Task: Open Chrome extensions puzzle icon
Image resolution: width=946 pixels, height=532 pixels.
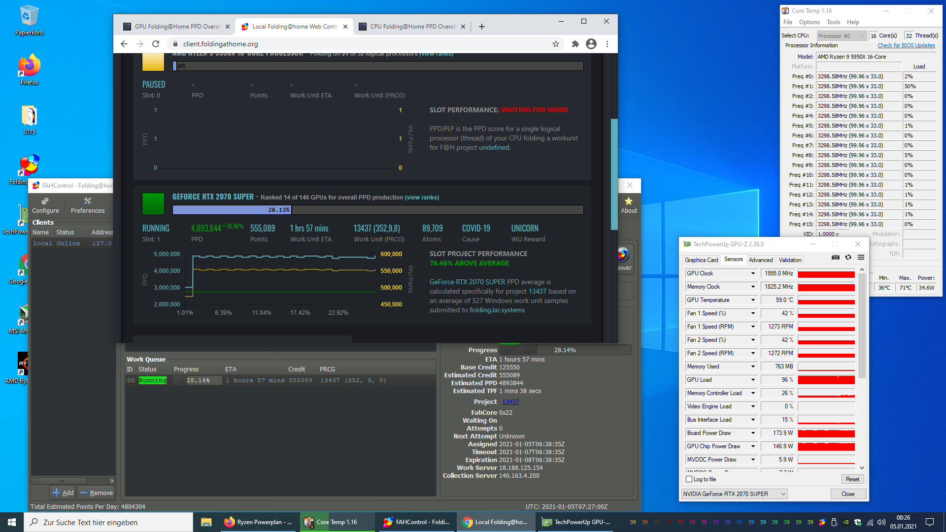Action: pyautogui.click(x=575, y=44)
